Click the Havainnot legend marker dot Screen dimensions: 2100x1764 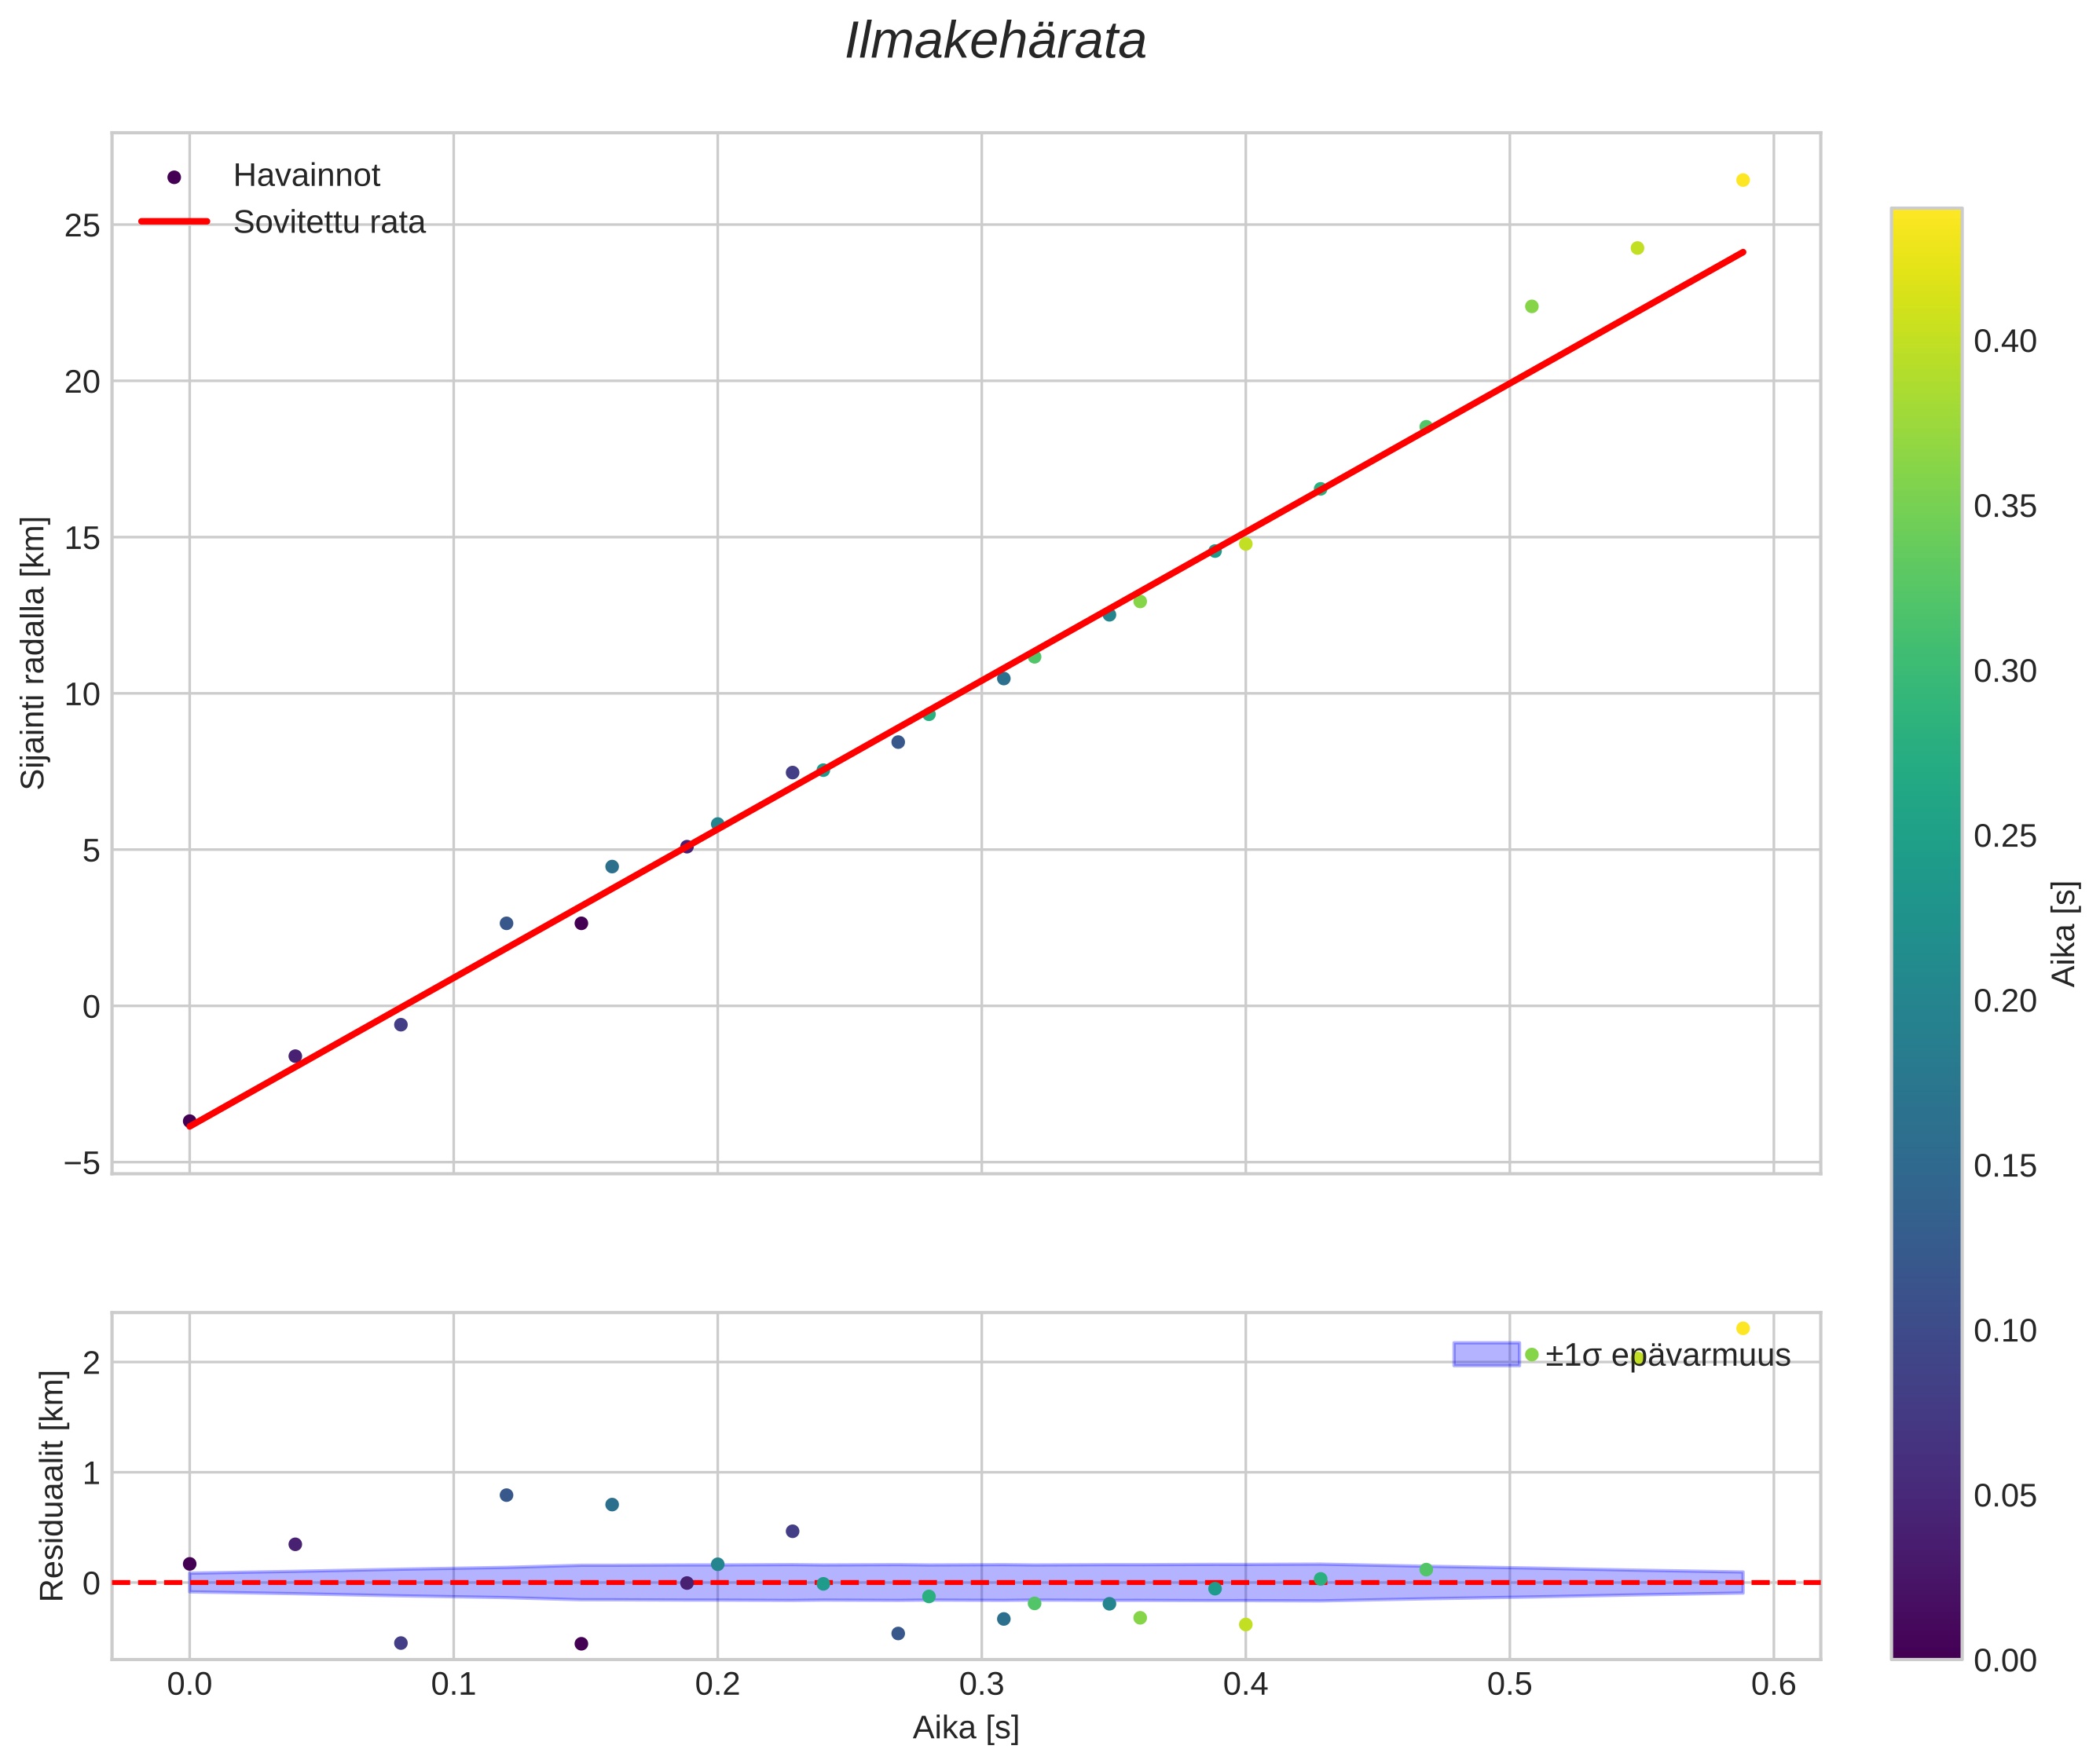click(x=174, y=177)
